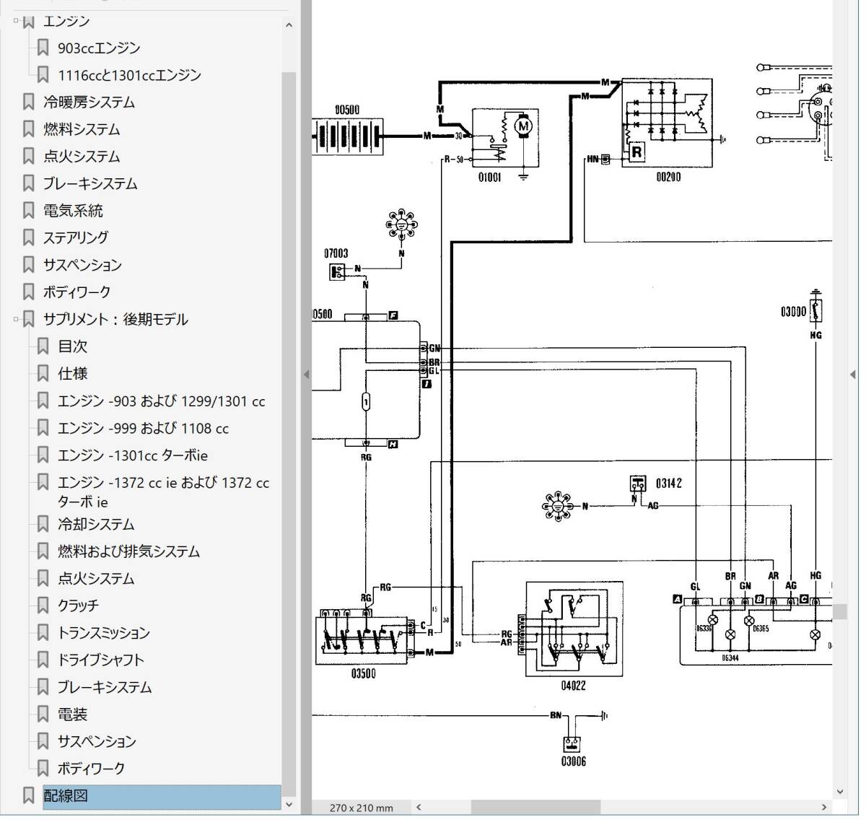The width and height of the screenshot is (866, 830).
Task: Click the bookmark icon beside 目次
Action: coord(43,346)
